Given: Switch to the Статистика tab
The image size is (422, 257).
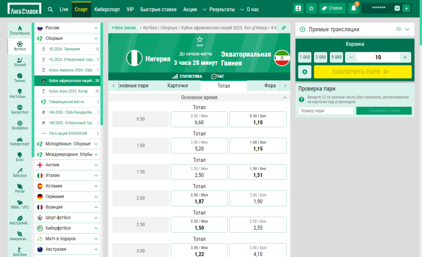Looking at the screenshot, I should 187,76.
